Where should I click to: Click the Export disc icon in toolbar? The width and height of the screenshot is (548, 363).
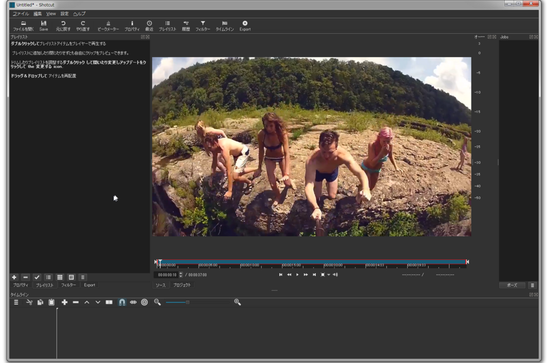[x=245, y=26]
